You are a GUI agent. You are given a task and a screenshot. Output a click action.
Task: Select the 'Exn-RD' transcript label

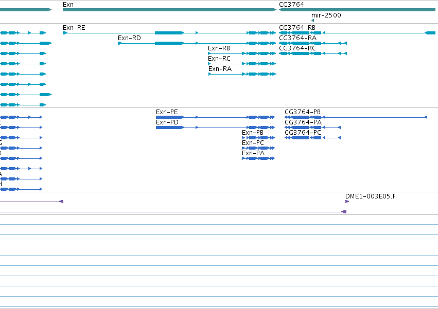129,38
